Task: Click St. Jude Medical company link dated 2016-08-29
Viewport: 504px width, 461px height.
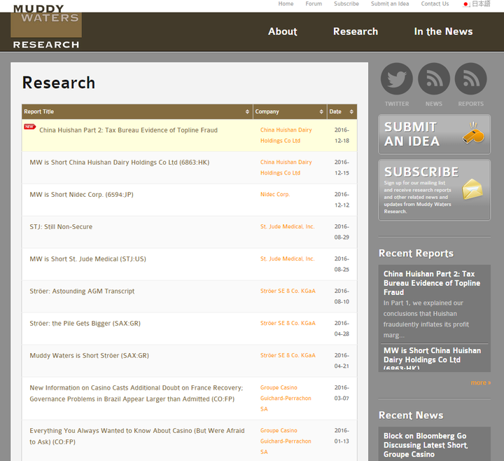Action: pos(287,226)
